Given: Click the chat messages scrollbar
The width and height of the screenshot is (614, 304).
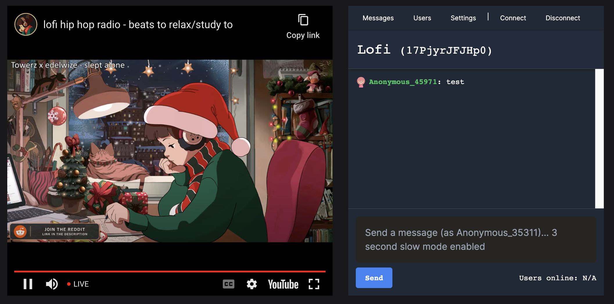Looking at the screenshot, I should (599, 139).
